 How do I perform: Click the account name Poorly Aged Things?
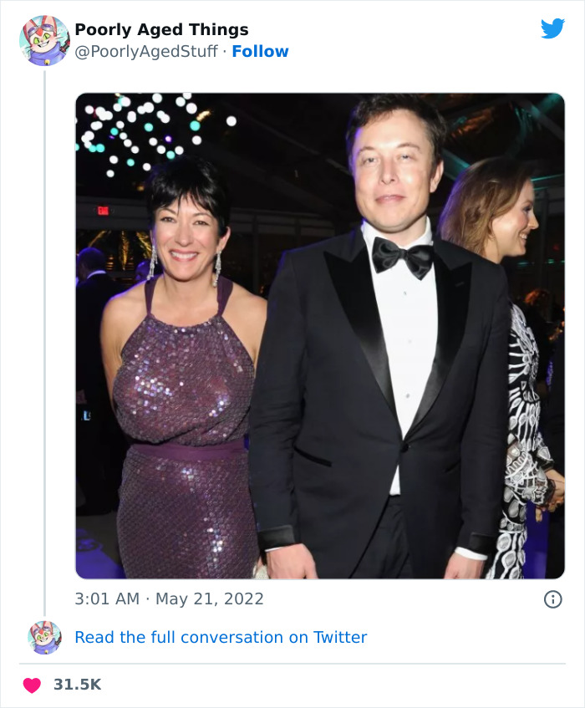(161, 29)
